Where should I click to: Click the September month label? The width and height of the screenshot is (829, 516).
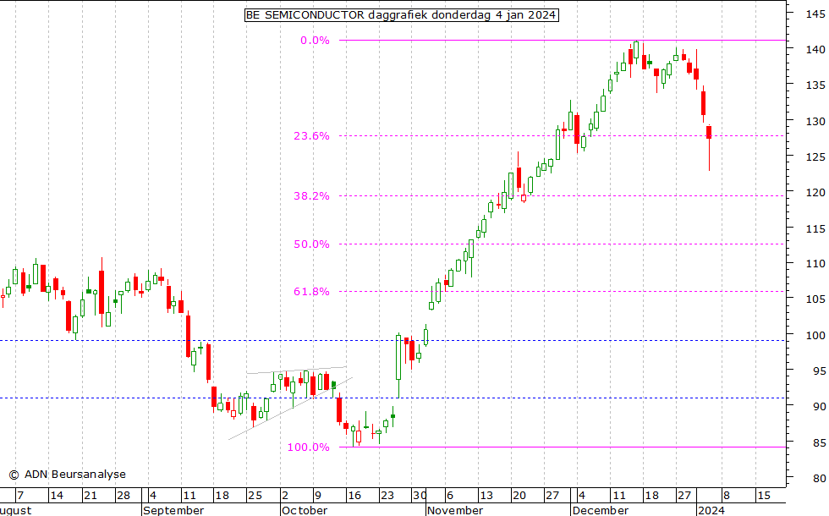(x=173, y=511)
